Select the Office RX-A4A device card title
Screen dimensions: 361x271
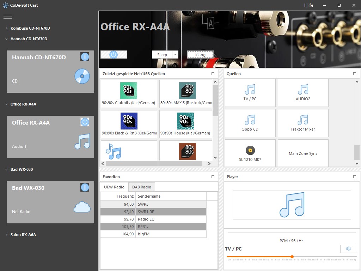(31, 122)
